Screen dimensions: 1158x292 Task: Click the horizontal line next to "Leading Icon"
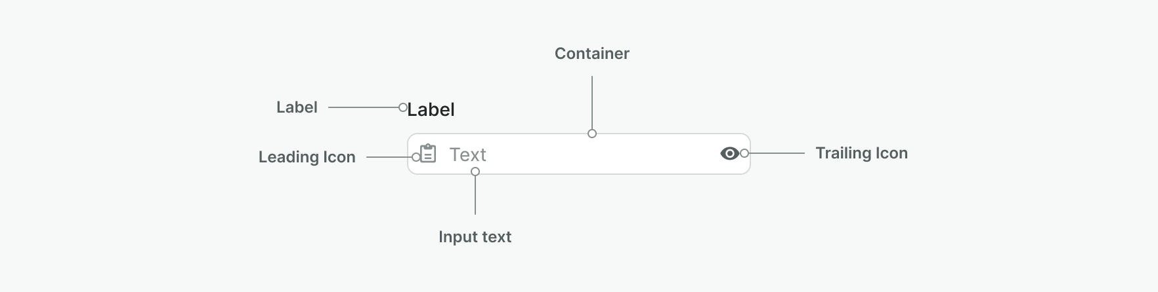[389, 157]
